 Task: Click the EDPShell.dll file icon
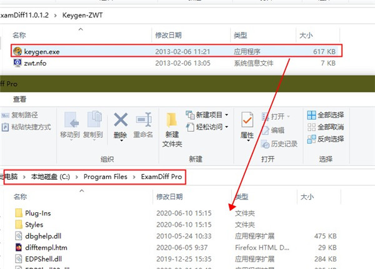point(19,259)
